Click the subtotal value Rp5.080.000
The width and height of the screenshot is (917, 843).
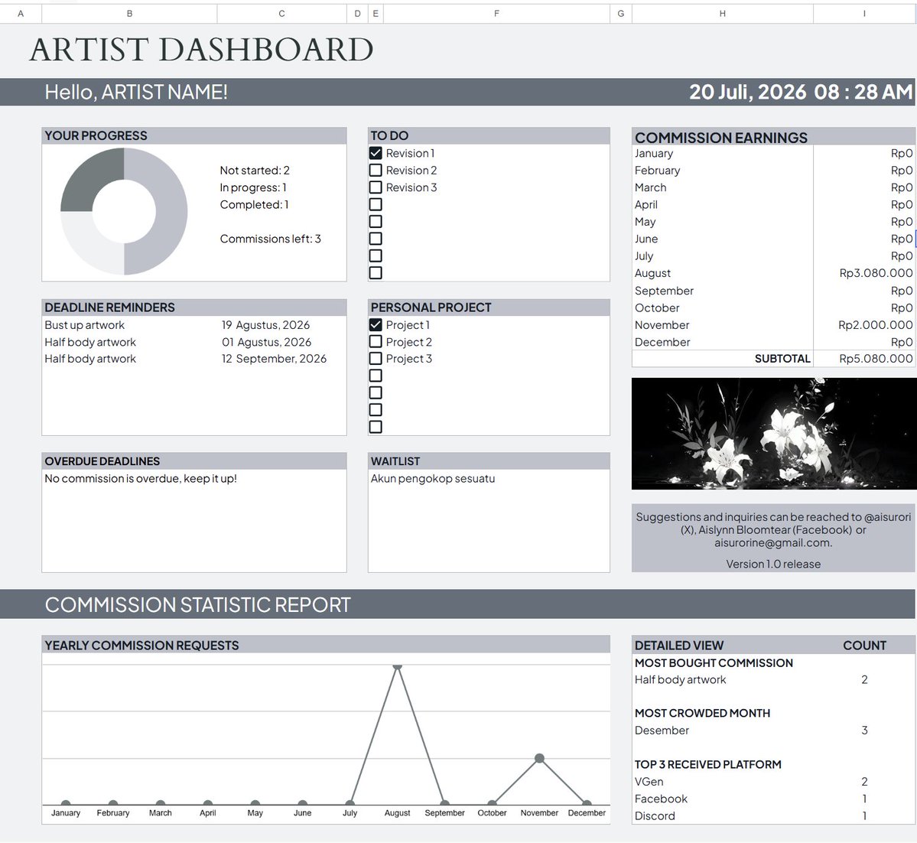pos(863,359)
